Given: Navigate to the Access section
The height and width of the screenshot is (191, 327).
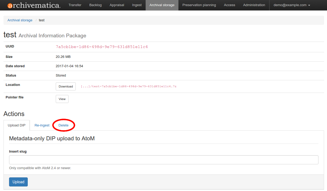Looking at the screenshot, I should (x=229, y=5).
